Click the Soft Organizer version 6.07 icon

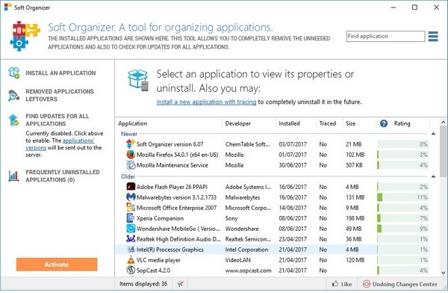pyautogui.click(x=131, y=144)
